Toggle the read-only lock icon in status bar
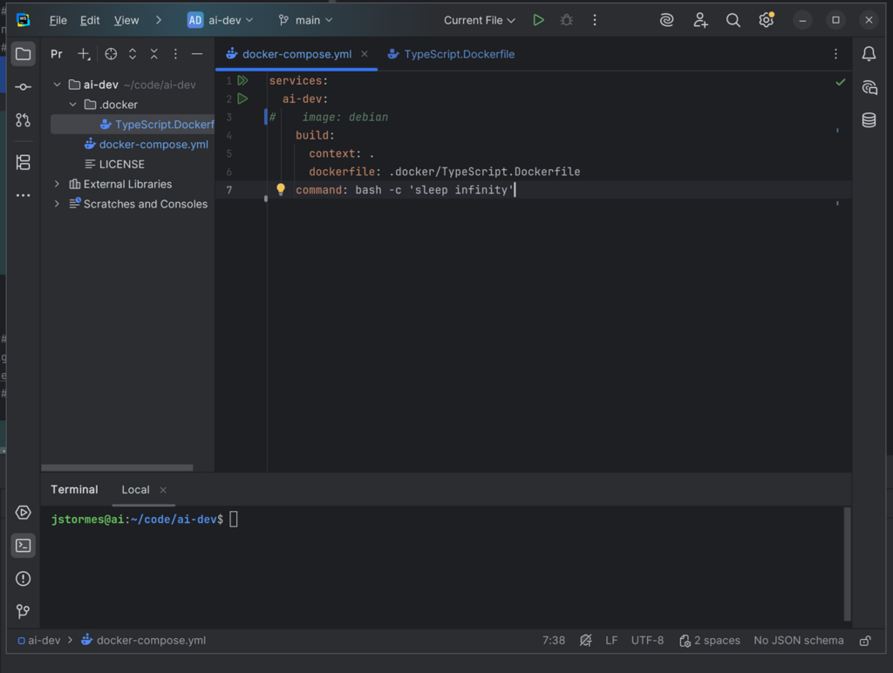The height and width of the screenshot is (673, 893). 865,641
